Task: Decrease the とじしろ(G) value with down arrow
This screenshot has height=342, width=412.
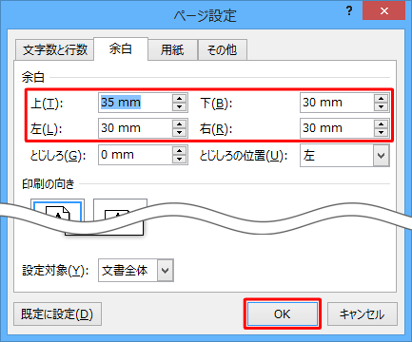Action: tap(180, 160)
